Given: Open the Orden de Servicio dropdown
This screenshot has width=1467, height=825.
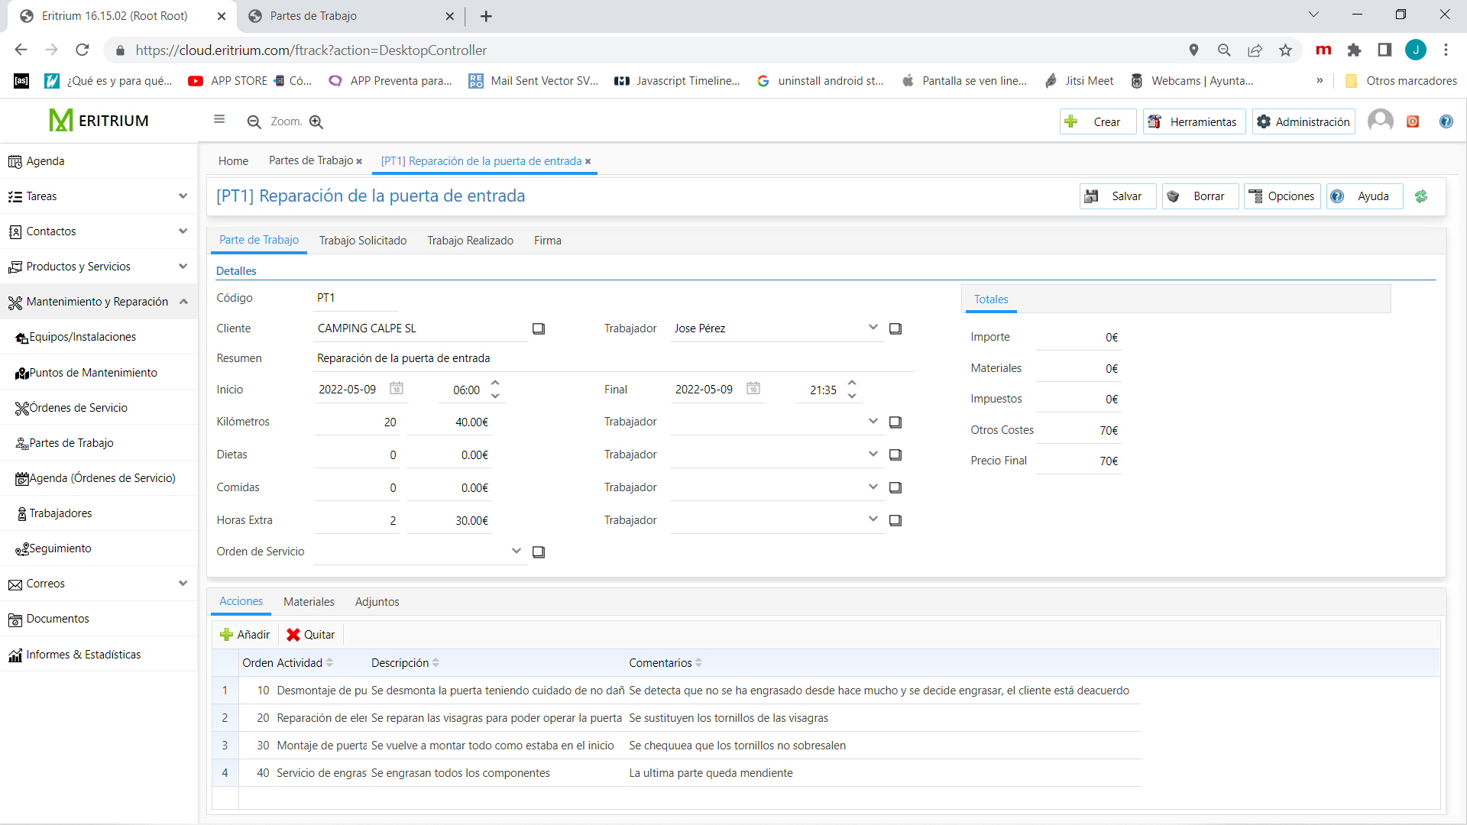Looking at the screenshot, I should tap(516, 551).
